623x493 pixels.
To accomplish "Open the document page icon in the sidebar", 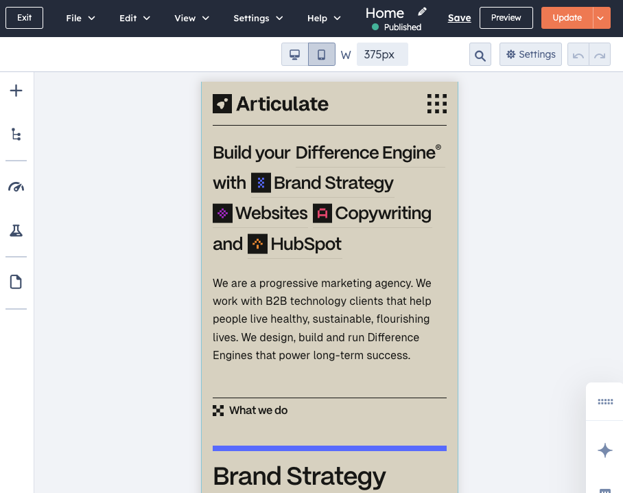I will [16, 282].
